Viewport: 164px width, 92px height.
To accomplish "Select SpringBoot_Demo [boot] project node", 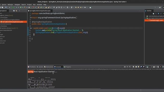I will 6,15.
